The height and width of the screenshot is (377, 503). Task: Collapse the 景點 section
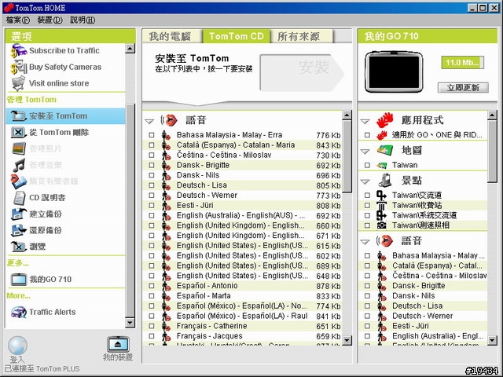[x=365, y=181]
